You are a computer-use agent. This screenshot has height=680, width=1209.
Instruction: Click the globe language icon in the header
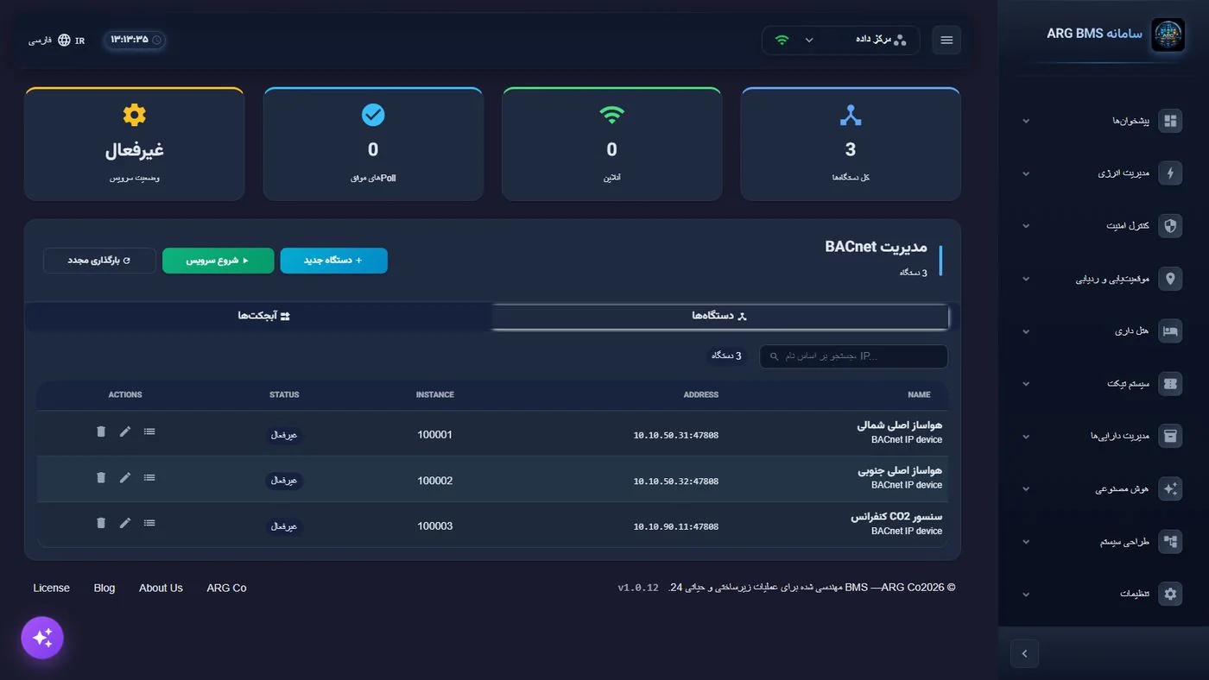[64, 40]
